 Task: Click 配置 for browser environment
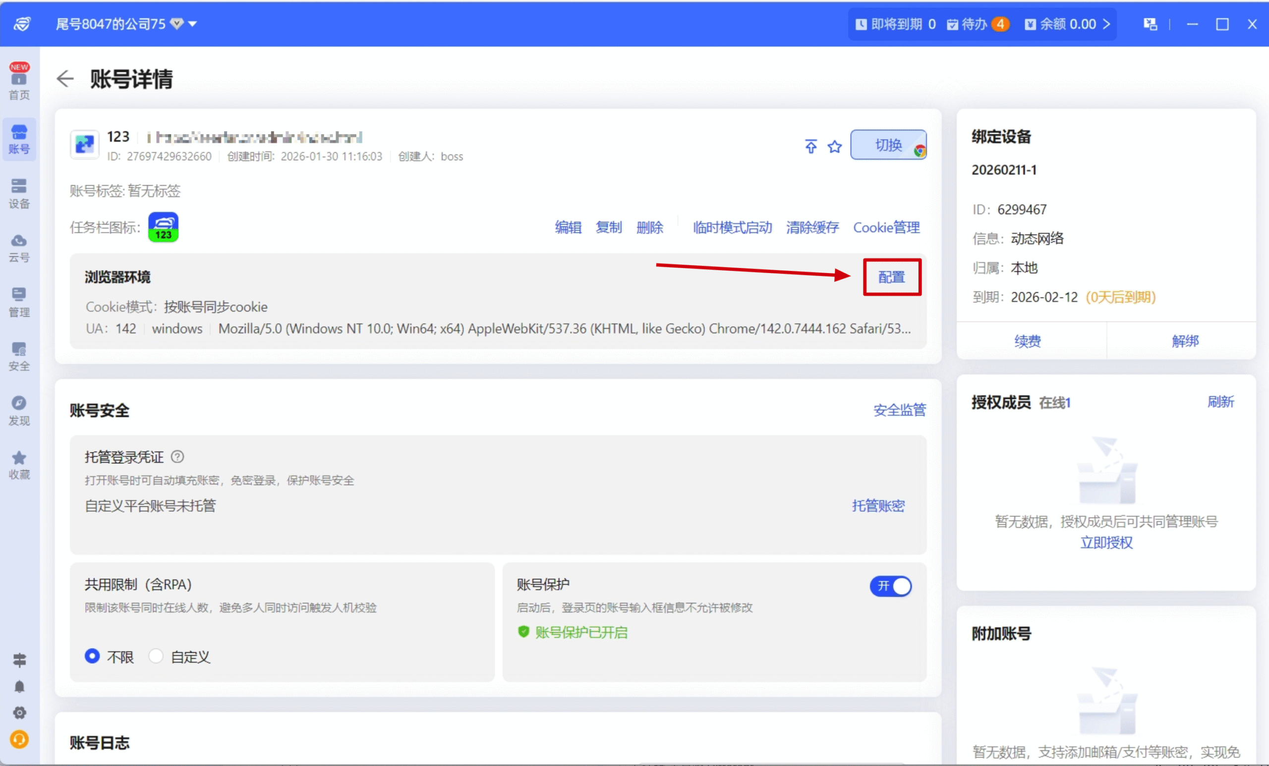click(891, 277)
